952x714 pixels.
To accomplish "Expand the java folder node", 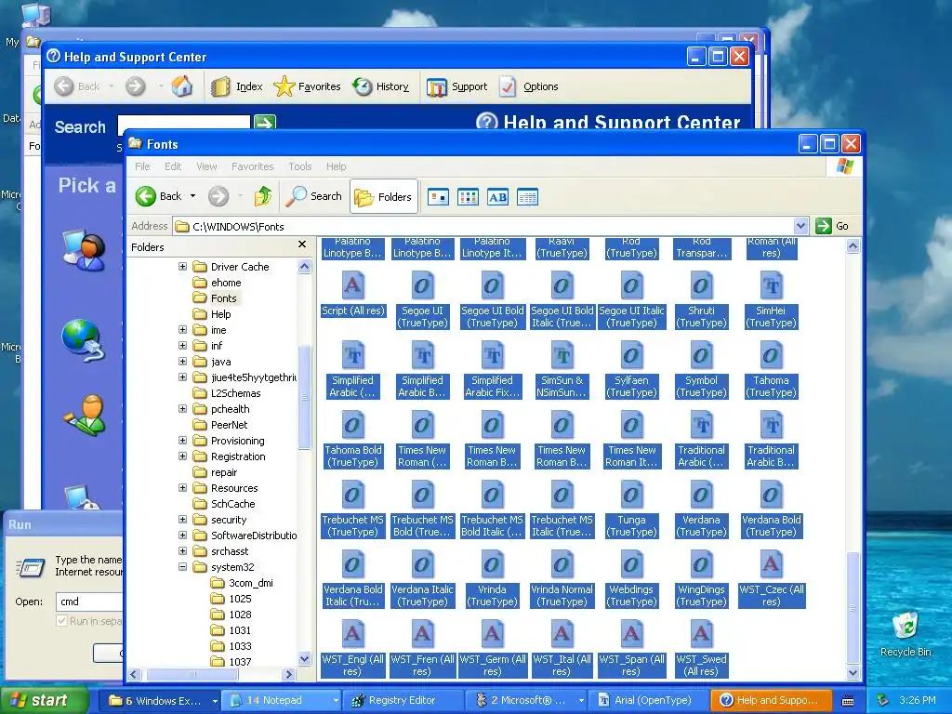I will 182,362.
